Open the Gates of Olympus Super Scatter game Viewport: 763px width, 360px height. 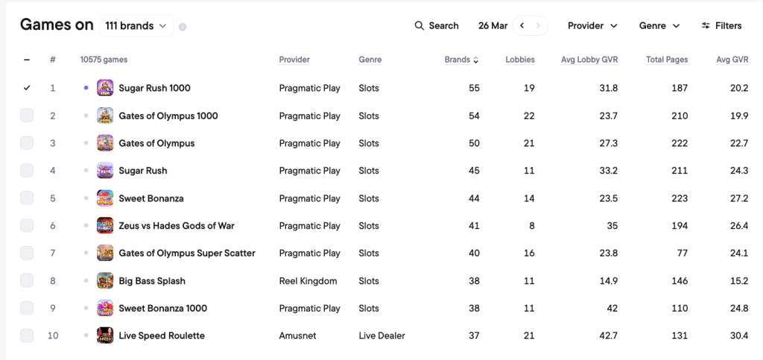187,253
